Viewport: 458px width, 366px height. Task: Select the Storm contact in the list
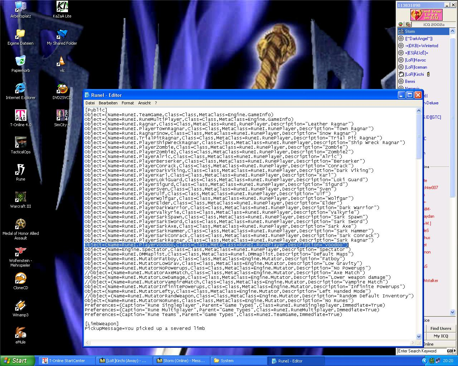(410, 31)
